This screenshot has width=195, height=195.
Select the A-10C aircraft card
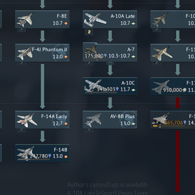(x=110, y=86)
